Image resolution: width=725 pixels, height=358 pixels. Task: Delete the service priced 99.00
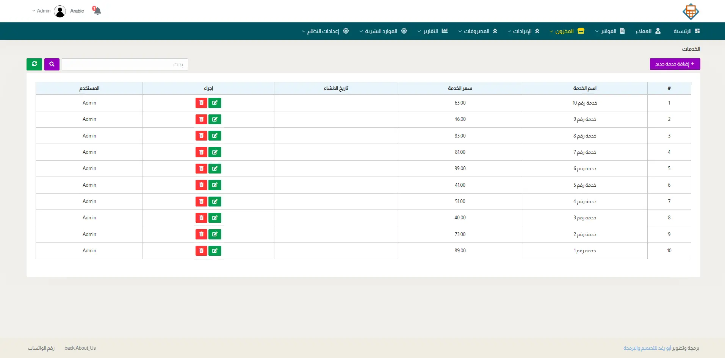pyautogui.click(x=201, y=169)
